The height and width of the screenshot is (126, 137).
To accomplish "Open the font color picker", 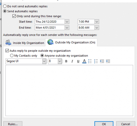I will click(x=84, y=61).
